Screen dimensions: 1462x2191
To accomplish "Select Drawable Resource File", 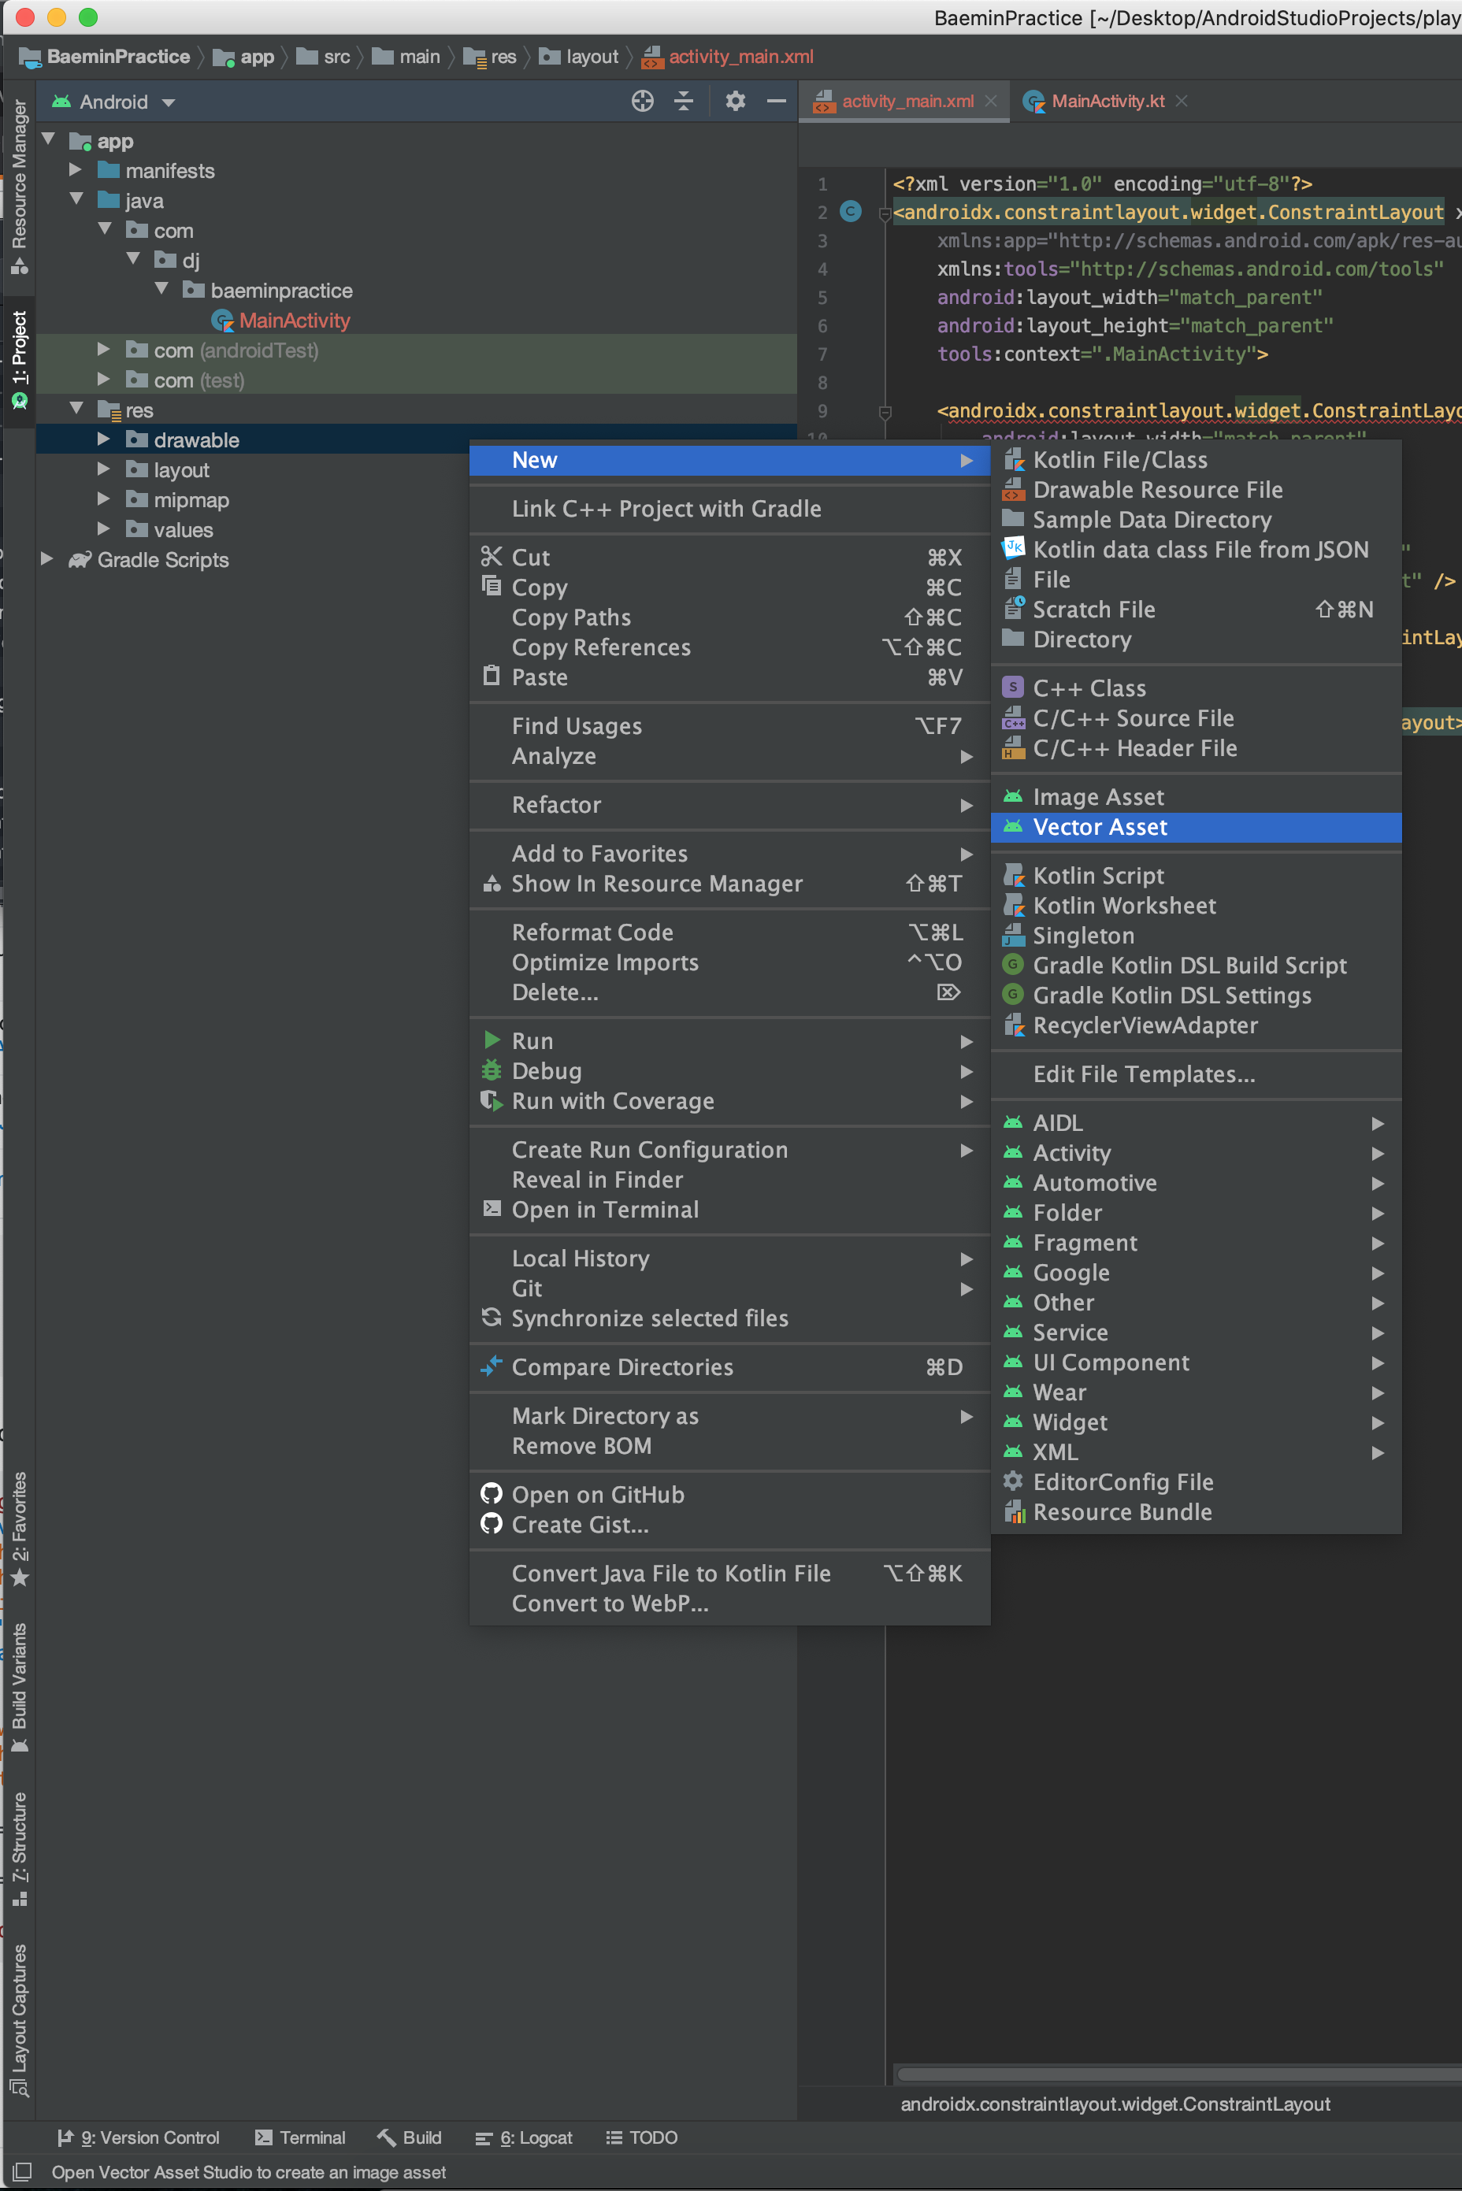I will [x=1197, y=489].
